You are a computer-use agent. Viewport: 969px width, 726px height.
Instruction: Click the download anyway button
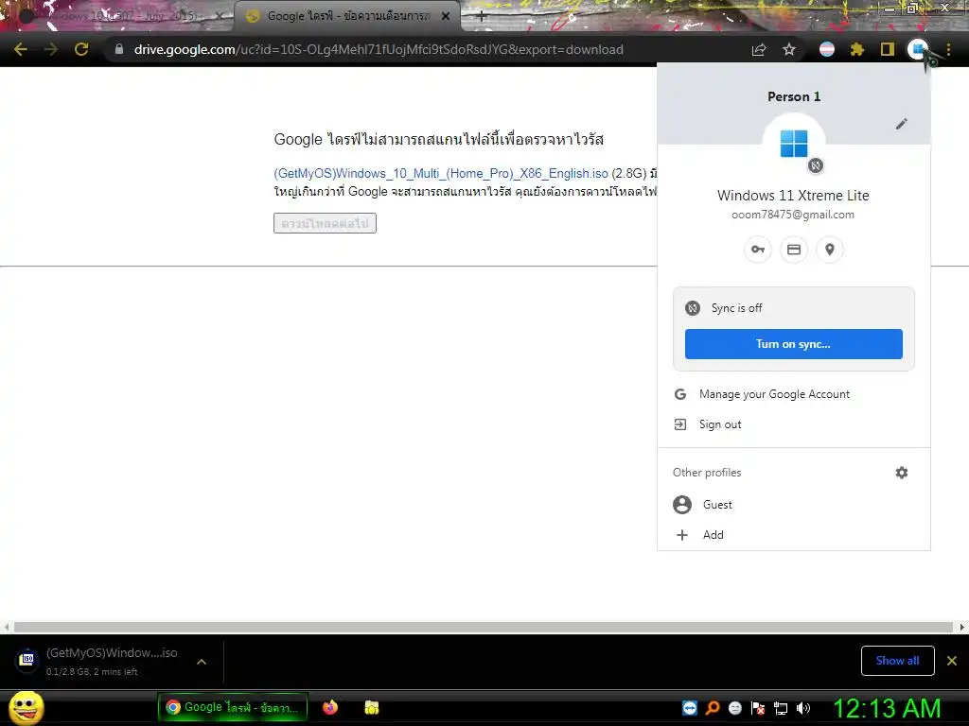326,223
